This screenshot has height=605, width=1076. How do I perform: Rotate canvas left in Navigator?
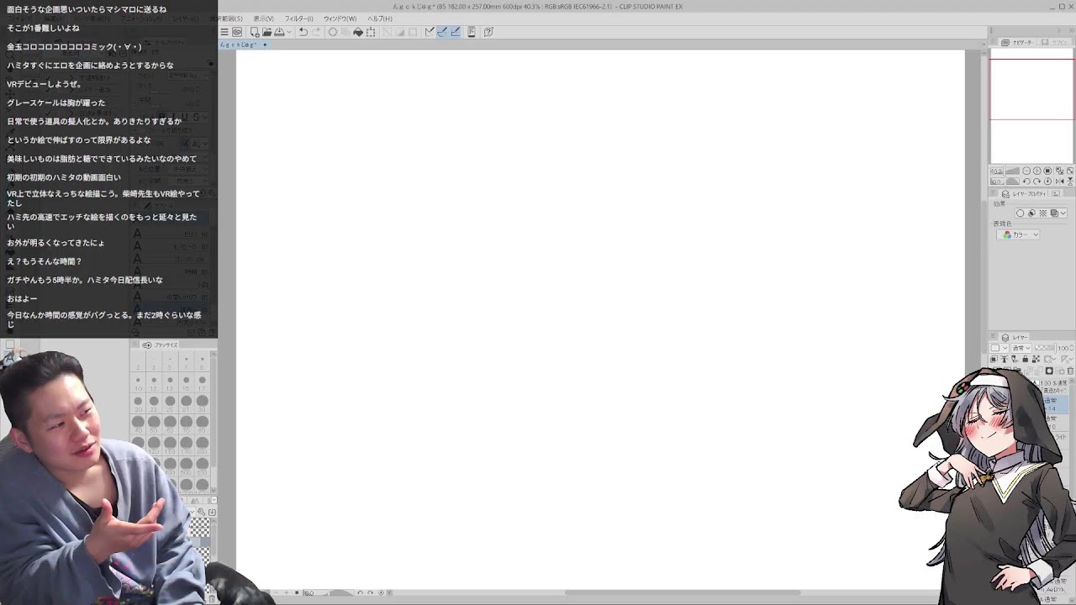1026,181
